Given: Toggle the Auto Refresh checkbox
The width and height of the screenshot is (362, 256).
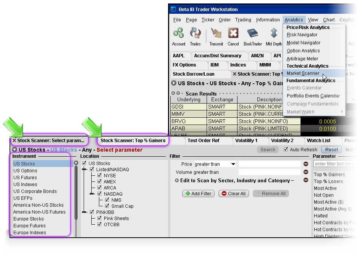Looking at the screenshot, I should tap(286, 149).
